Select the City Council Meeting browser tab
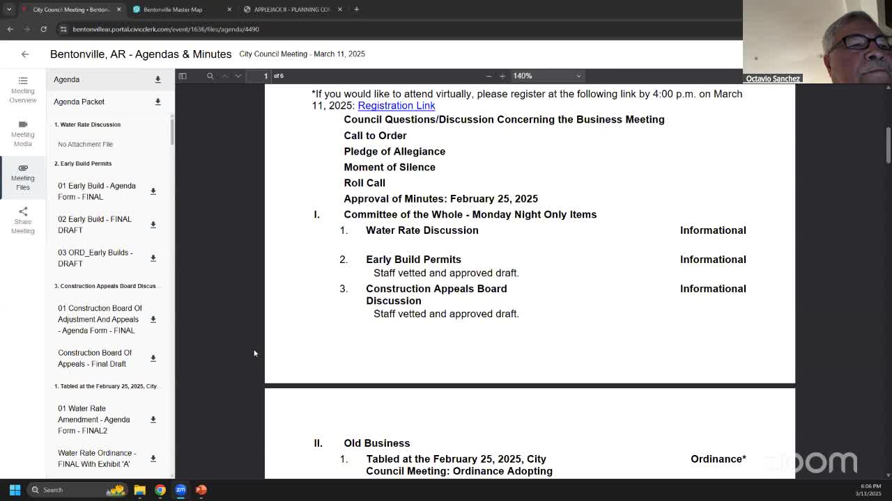892x501 pixels. tap(70, 10)
